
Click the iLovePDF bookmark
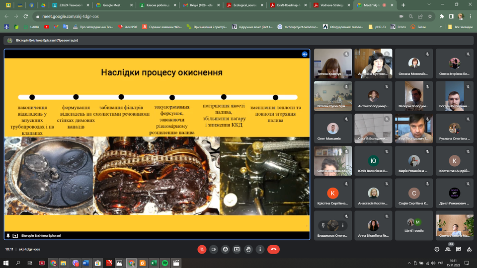tap(129, 27)
